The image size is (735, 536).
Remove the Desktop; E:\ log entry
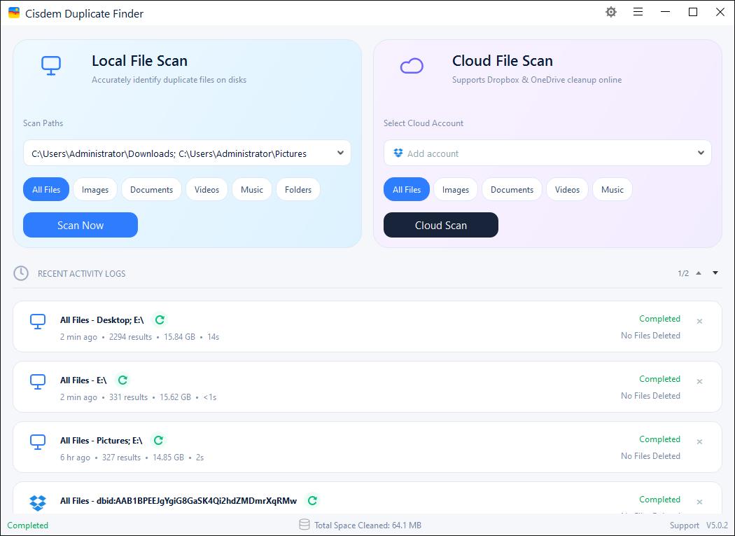coord(699,322)
